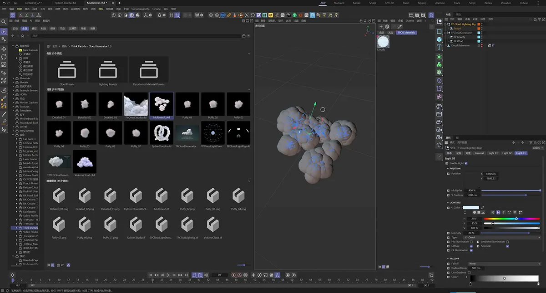This screenshot has height=293, width=546.
Task: Click the eyedropper icon next to the light Color
Action: 483,207
